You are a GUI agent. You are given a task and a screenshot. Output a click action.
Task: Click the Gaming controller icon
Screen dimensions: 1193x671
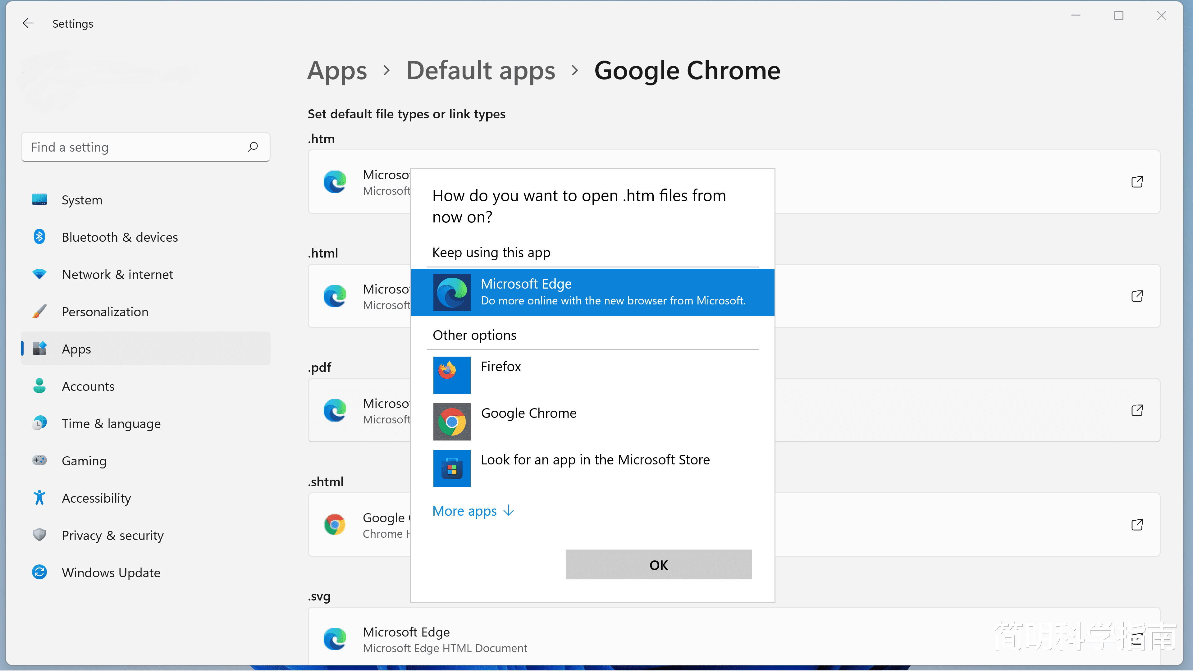(x=39, y=460)
